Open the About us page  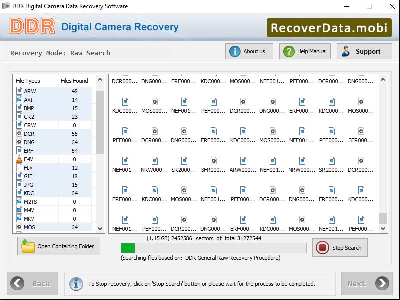(249, 51)
